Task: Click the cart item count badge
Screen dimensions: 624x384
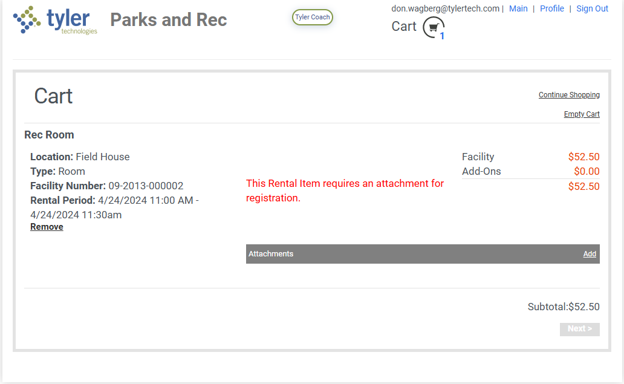Action: click(x=442, y=36)
